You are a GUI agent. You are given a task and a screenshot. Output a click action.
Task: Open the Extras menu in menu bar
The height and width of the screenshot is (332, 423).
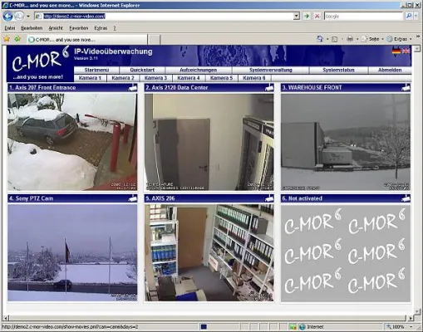click(x=101, y=28)
